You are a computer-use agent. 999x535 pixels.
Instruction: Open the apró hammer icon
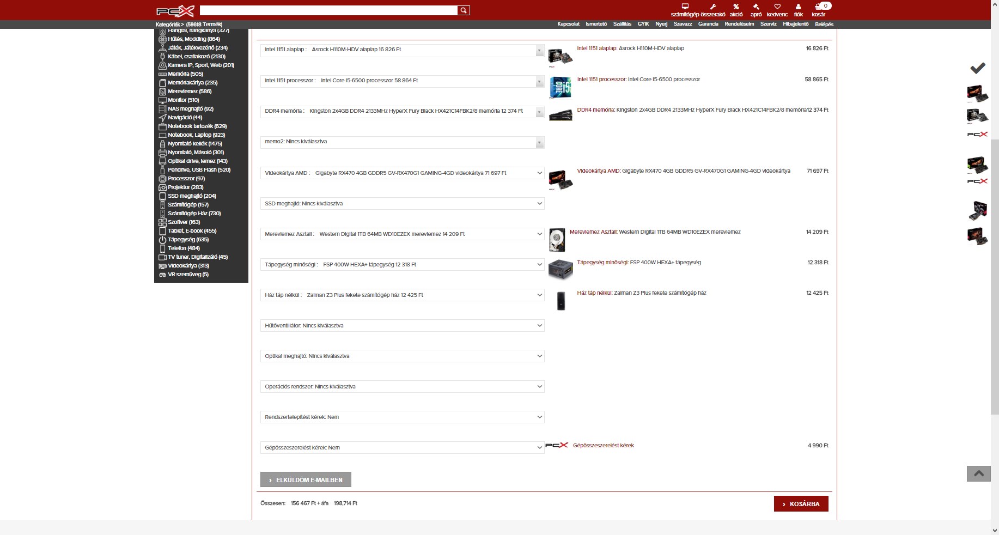click(756, 7)
